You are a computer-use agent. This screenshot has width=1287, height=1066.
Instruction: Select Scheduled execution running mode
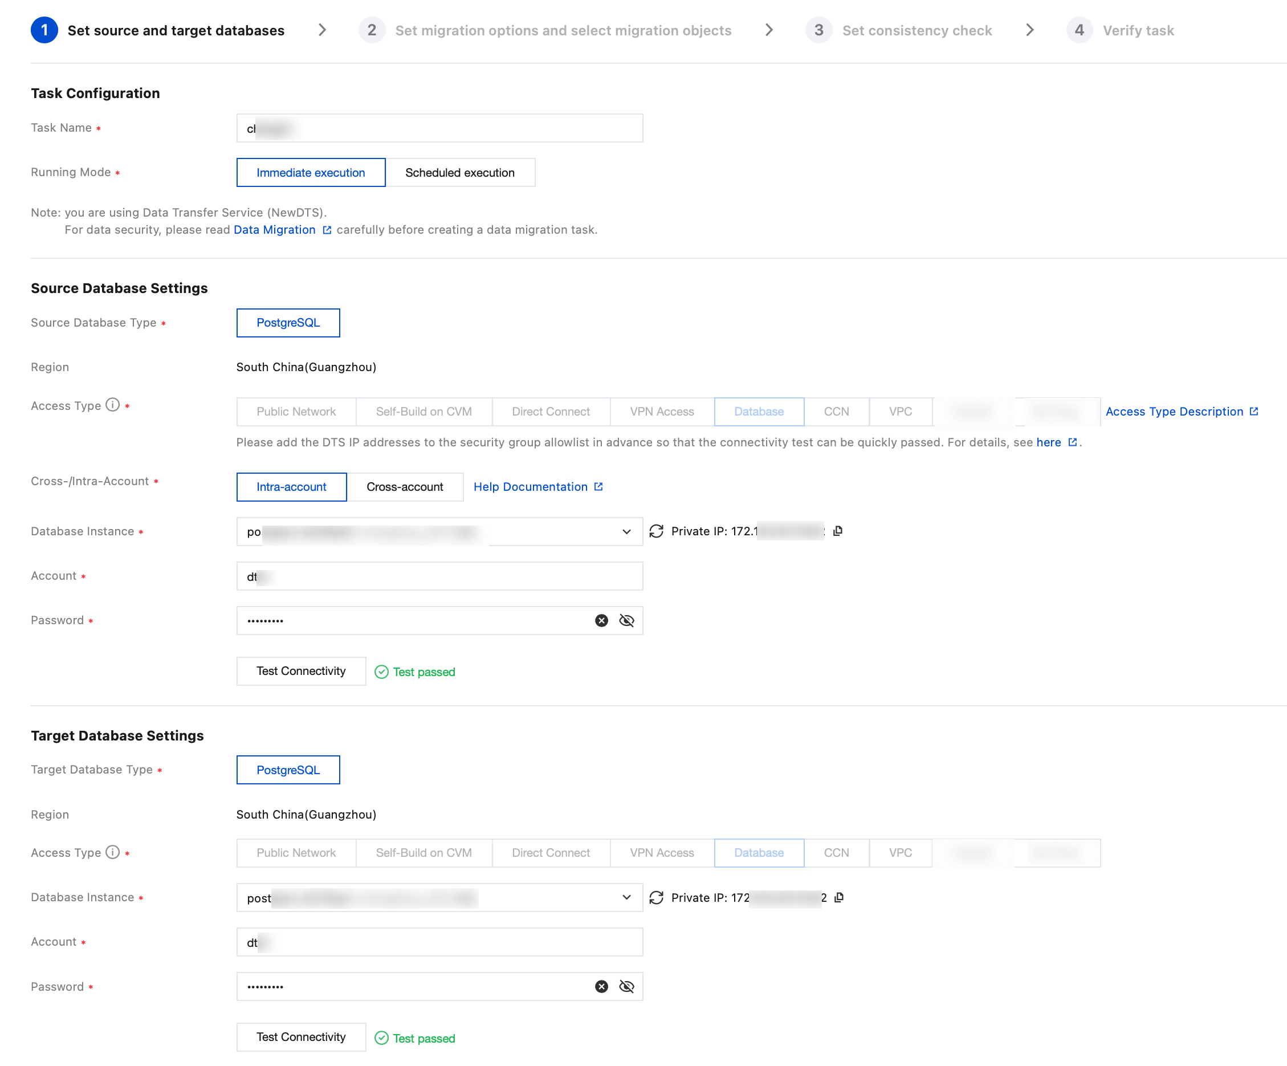point(459,172)
